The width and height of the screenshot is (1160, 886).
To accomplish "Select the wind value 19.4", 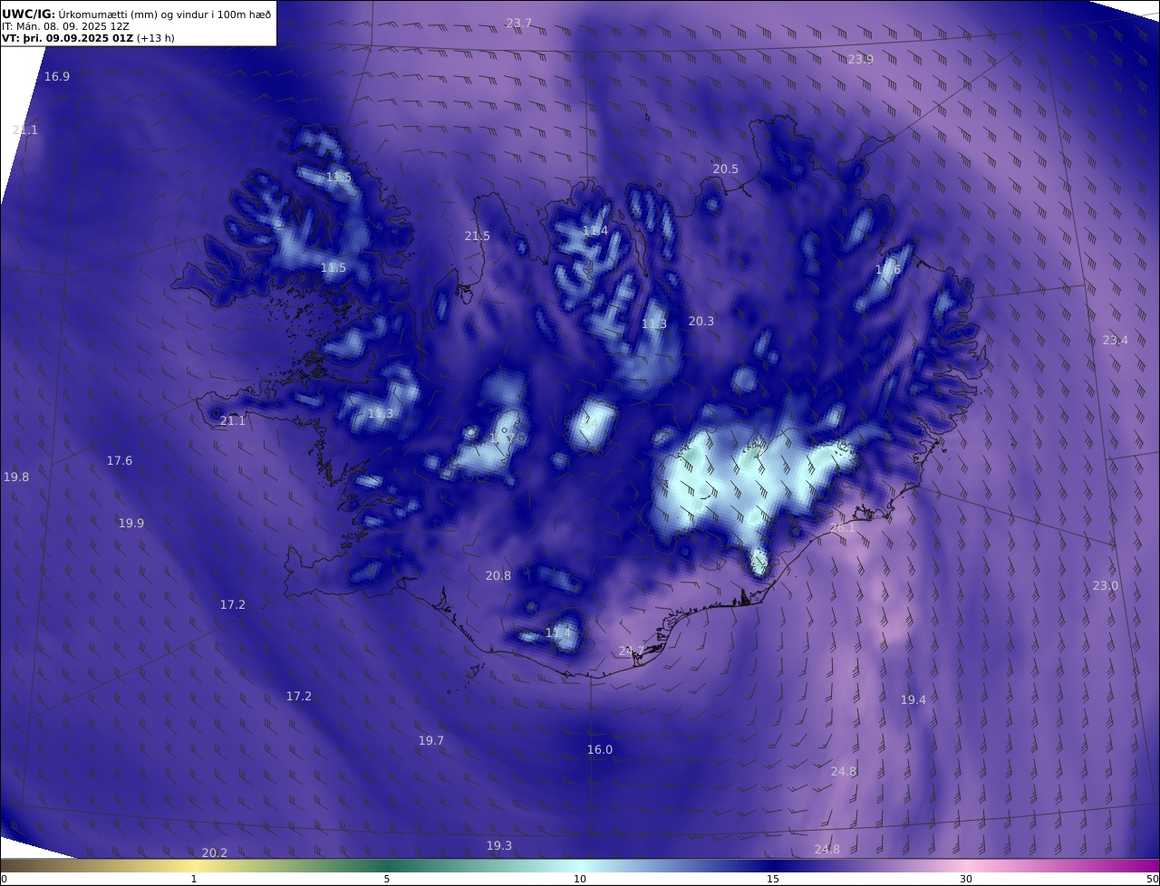I will 913,700.
